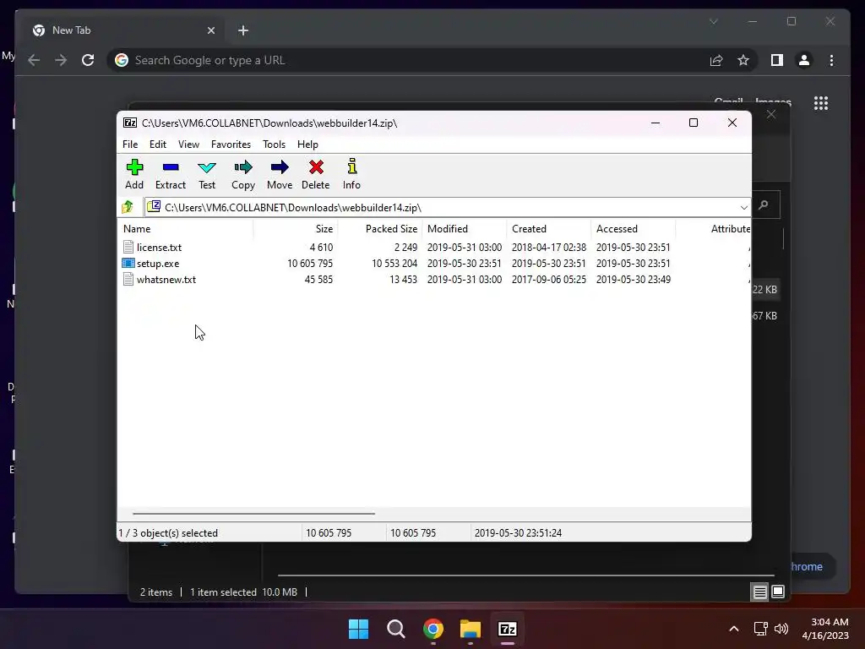
Task: Switch Explorer to details view icon
Action: [759, 592]
